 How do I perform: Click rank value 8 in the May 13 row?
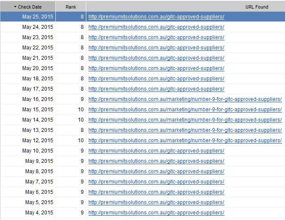(x=82, y=130)
